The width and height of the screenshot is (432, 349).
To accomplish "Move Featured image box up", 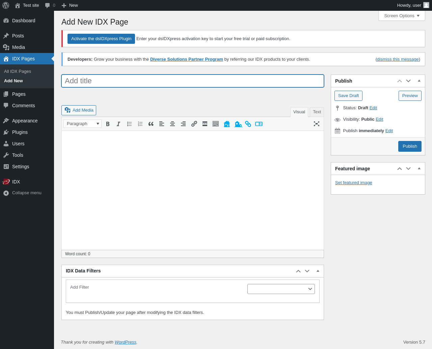I will tap(400, 169).
